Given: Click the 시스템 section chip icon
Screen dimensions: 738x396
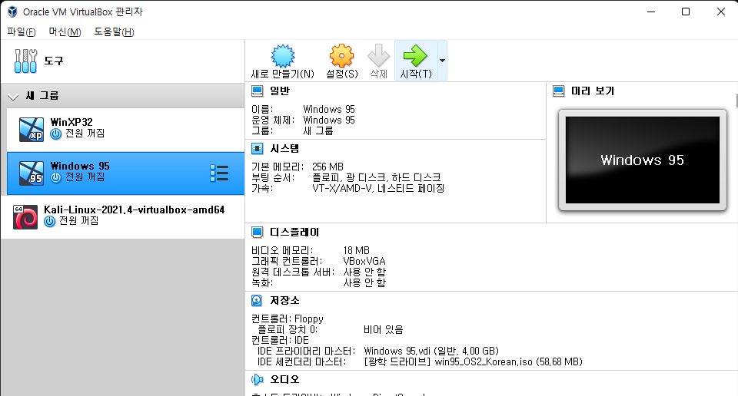Looking at the screenshot, I should click(257, 149).
